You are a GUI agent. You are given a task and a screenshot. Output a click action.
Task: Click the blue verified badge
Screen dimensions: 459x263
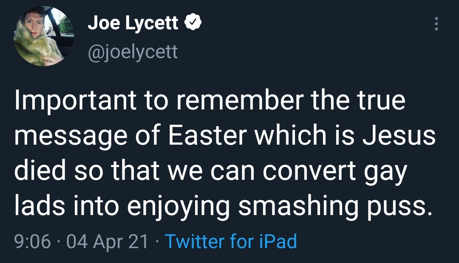(193, 23)
